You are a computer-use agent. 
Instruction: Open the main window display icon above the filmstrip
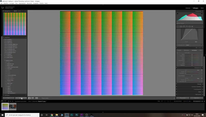[2, 101]
